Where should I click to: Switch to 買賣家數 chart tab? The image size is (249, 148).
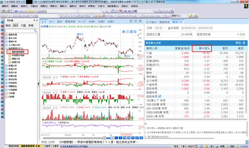(x=70, y=22)
